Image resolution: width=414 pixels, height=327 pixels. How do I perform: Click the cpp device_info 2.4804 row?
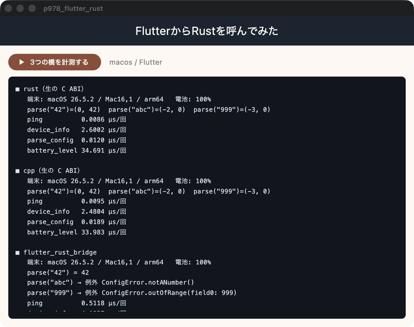(x=77, y=212)
